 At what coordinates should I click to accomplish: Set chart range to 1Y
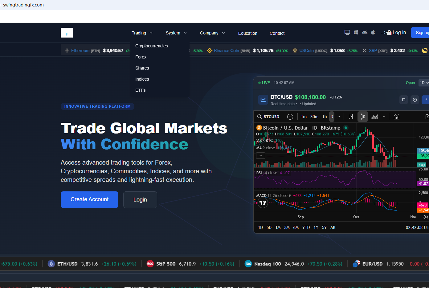tap(316, 227)
